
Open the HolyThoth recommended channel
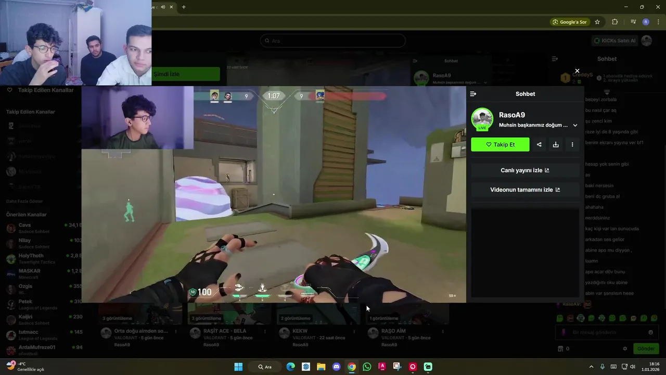coord(44,258)
